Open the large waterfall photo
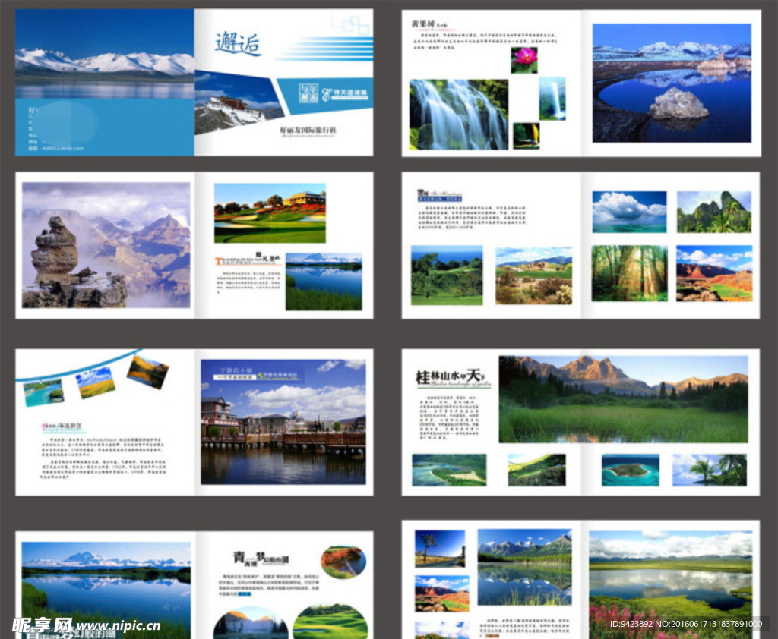The image size is (778, 639). point(459,114)
